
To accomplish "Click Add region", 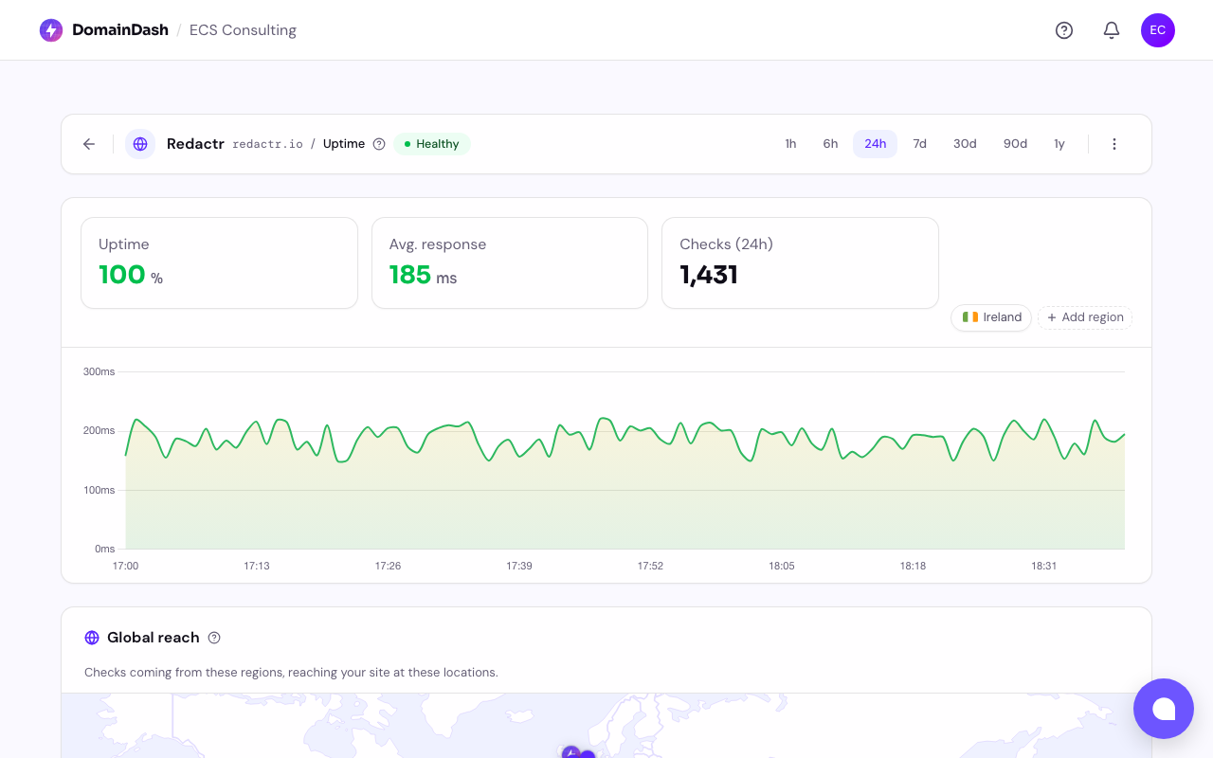I will pos(1084,317).
